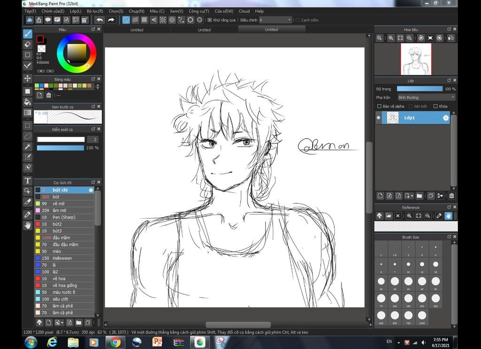Expand the add-brush dropdown below brush list

point(62,323)
